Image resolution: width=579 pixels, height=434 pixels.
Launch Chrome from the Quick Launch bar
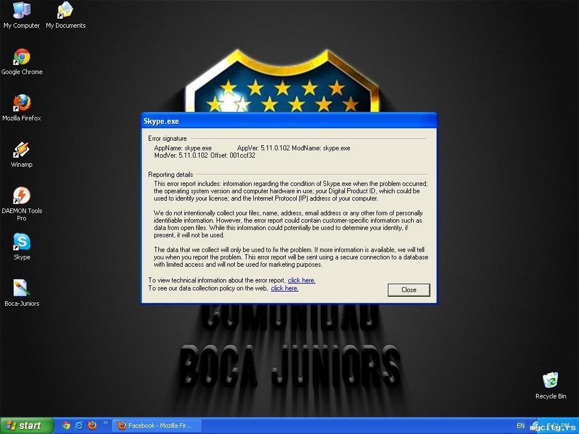point(66,426)
